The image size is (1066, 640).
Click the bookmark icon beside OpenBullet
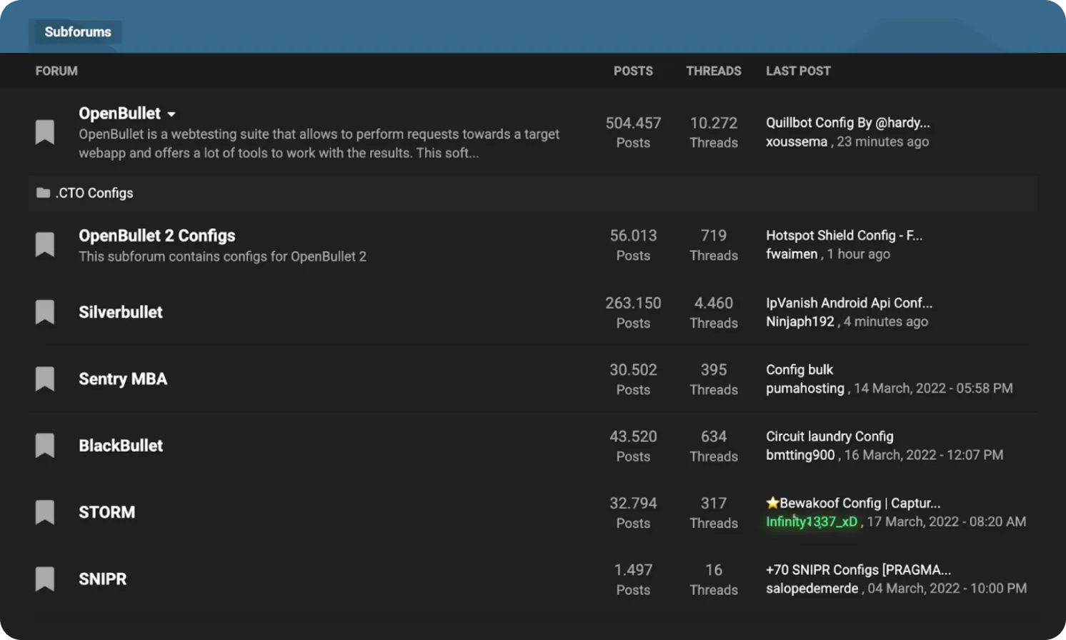click(x=45, y=132)
